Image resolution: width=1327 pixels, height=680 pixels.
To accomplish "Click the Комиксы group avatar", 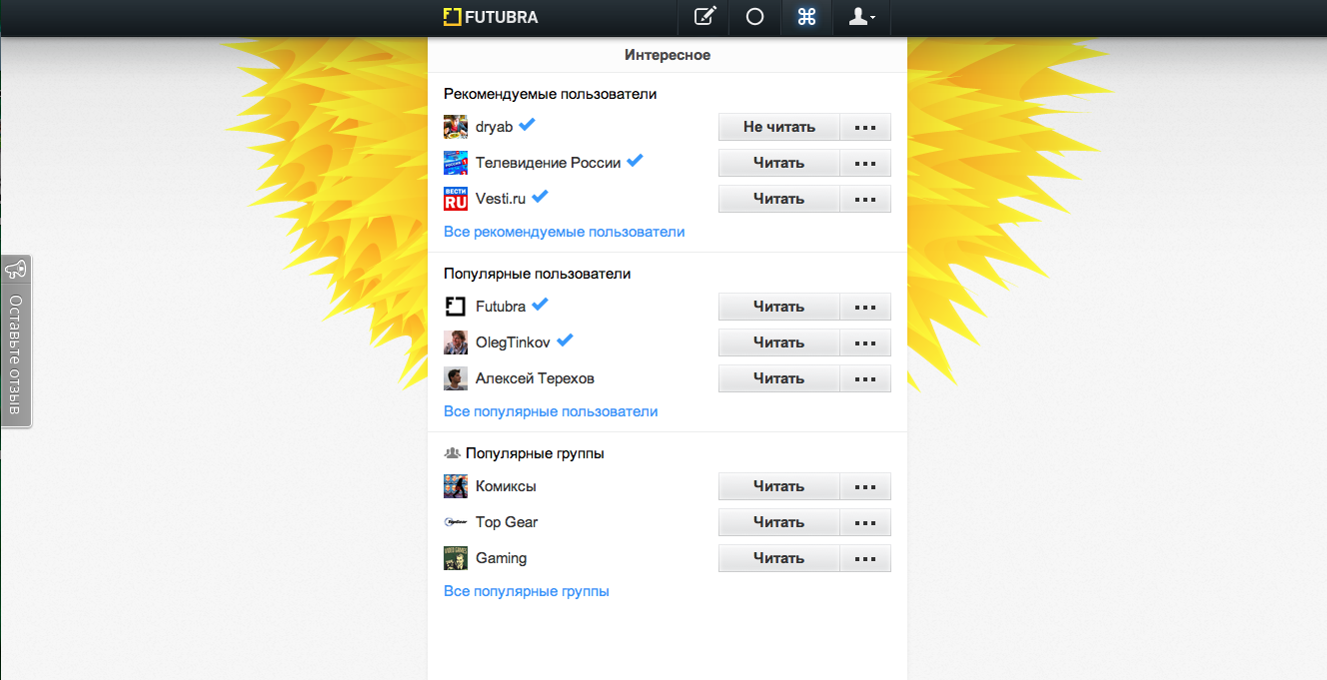I will [456, 486].
